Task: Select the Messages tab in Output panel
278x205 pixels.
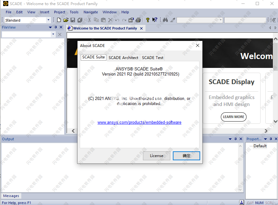Action: click(11, 196)
